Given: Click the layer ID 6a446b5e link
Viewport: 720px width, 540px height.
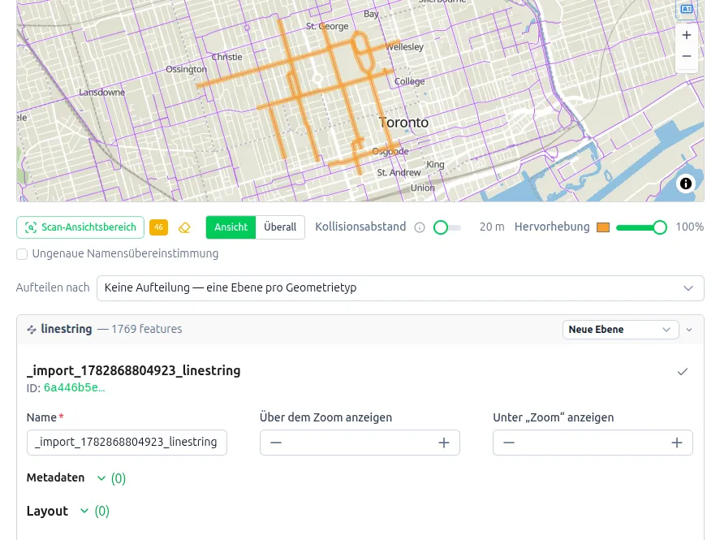Looking at the screenshot, I should coord(75,387).
